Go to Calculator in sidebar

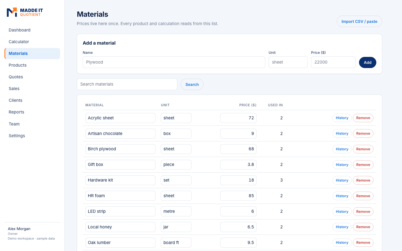pyautogui.click(x=32, y=42)
